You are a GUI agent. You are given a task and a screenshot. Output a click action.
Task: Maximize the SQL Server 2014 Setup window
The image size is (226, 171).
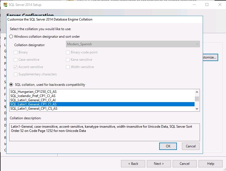(207, 4)
